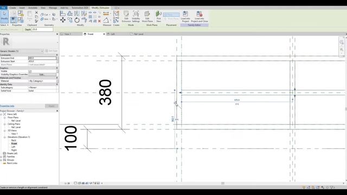Click the Edit Extrusion button

coord(126,17)
